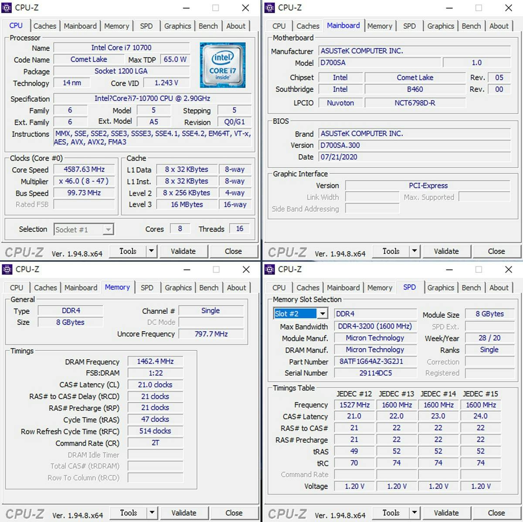Click Validate in the Mainboard window
The image size is (523, 522).
[446, 251]
